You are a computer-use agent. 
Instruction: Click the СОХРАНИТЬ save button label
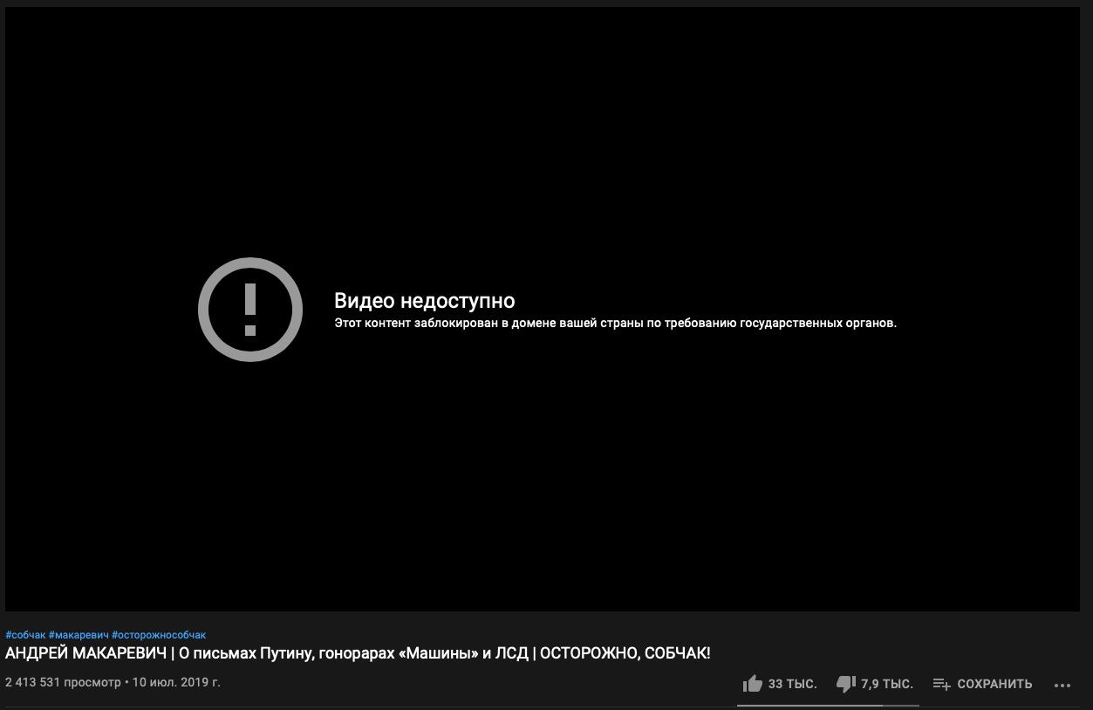tap(994, 684)
